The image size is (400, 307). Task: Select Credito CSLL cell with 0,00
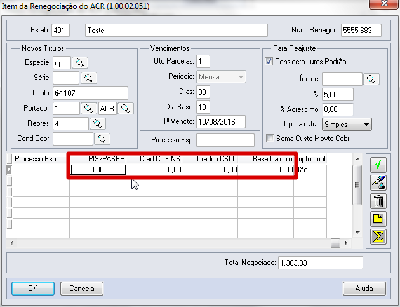210,170
